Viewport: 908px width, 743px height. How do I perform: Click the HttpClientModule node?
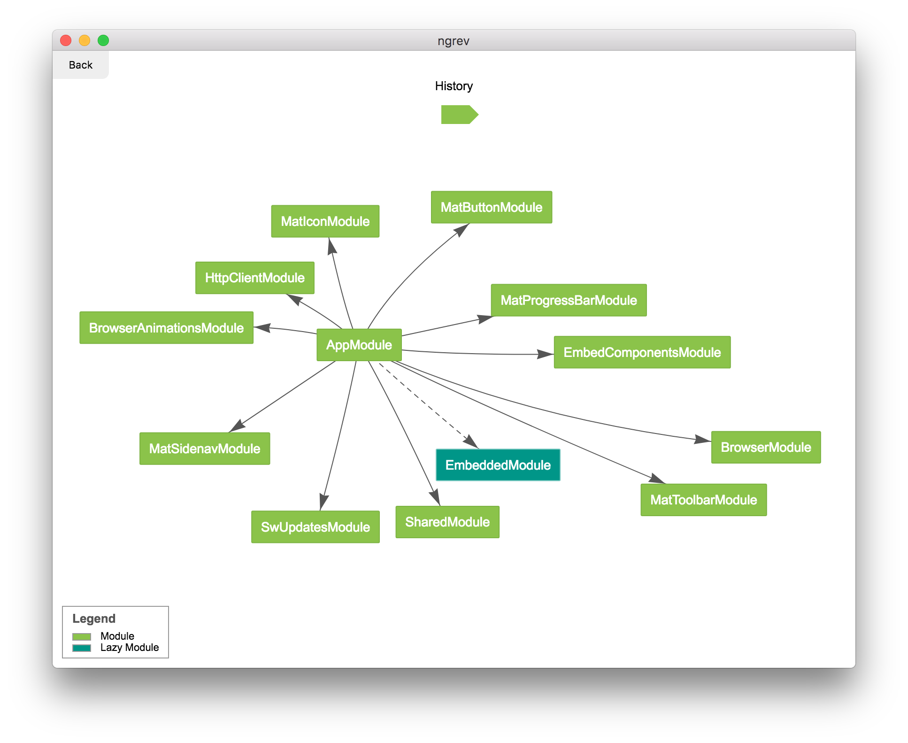(x=254, y=278)
